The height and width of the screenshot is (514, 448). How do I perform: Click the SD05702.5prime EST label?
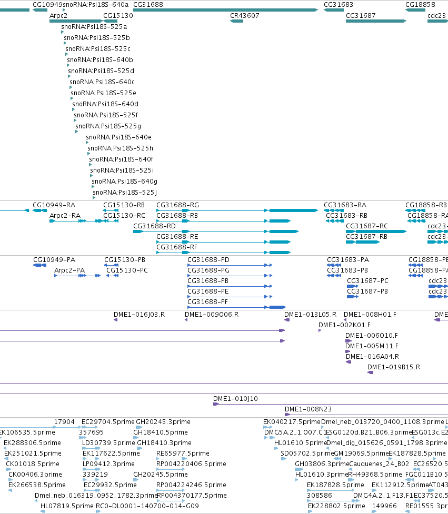click(x=307, y=453)
